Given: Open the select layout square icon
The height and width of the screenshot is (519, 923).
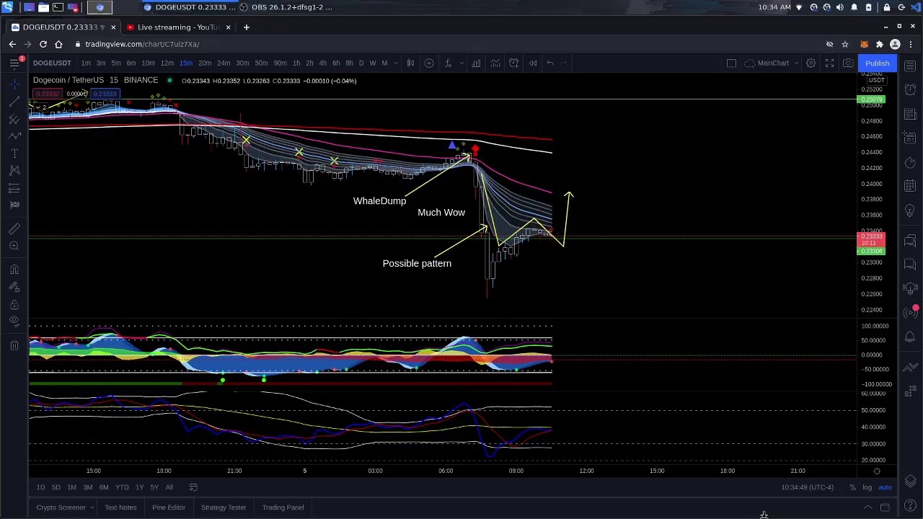Looking at the screenshot, I should [x=731, y=63].
